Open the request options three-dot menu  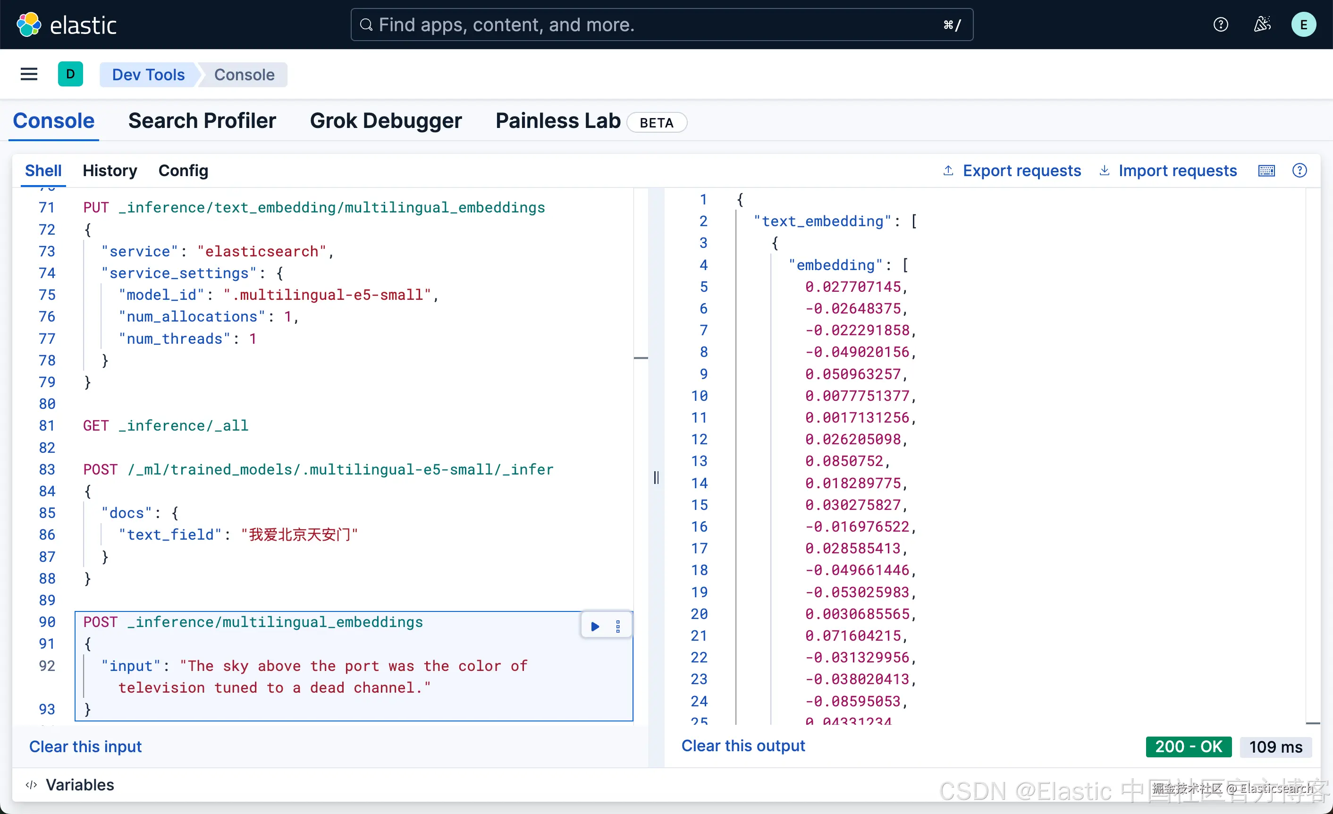618,626
